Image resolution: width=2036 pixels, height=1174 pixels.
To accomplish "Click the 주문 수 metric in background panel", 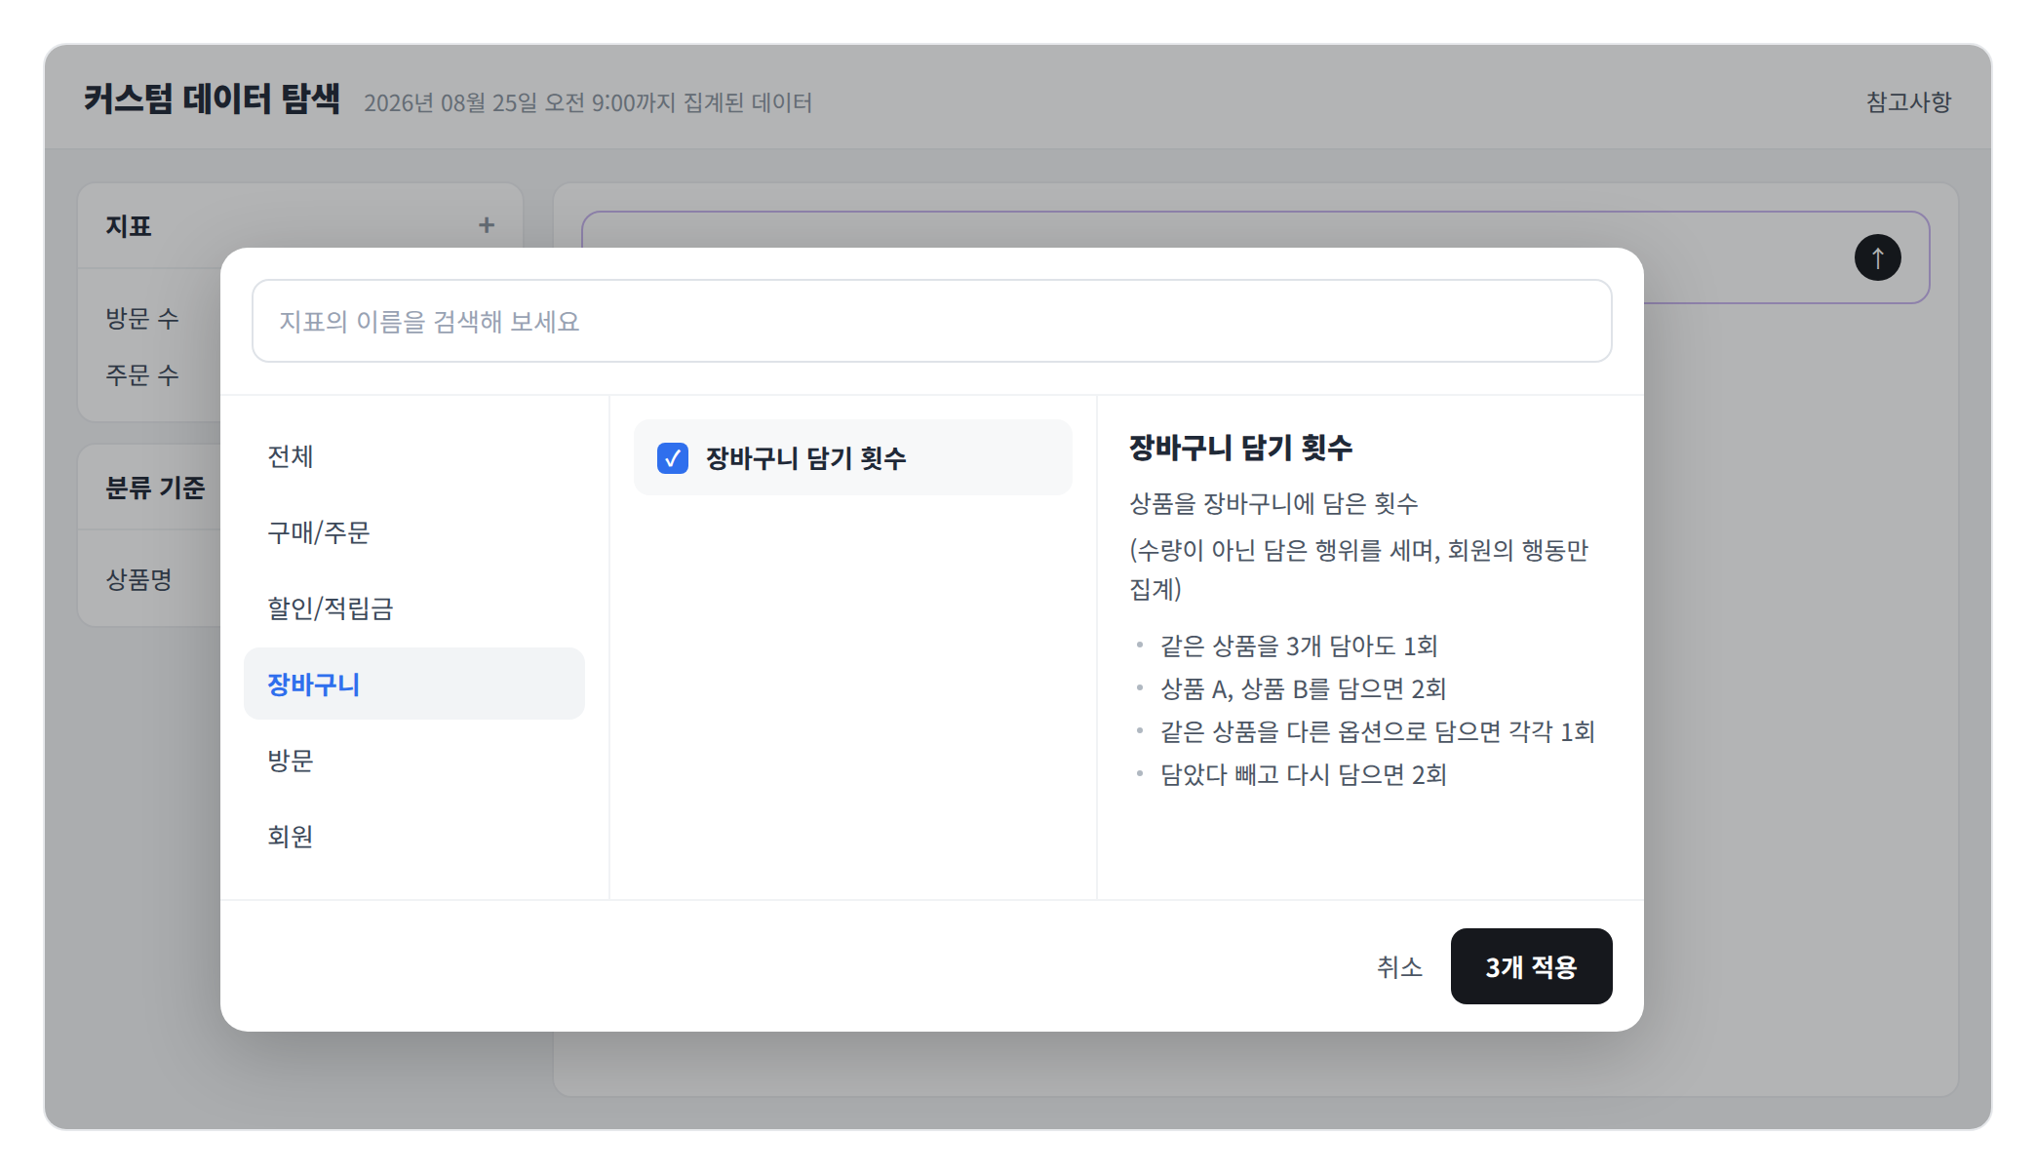I will tap(142, 374).
